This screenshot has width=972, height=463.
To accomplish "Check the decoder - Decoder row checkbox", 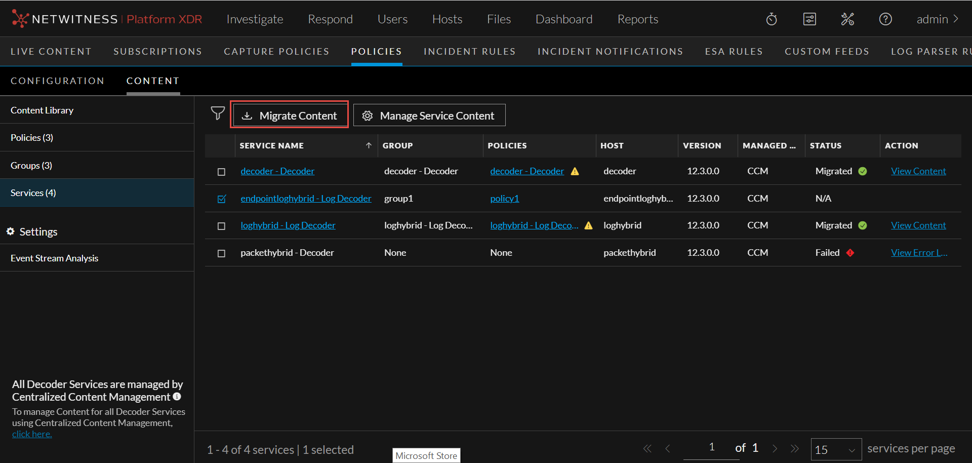I will click(x=221, y=172).
